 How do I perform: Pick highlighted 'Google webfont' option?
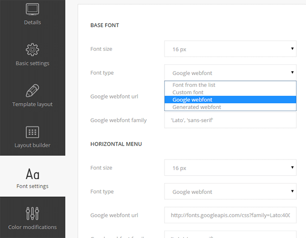pos(192,100)
